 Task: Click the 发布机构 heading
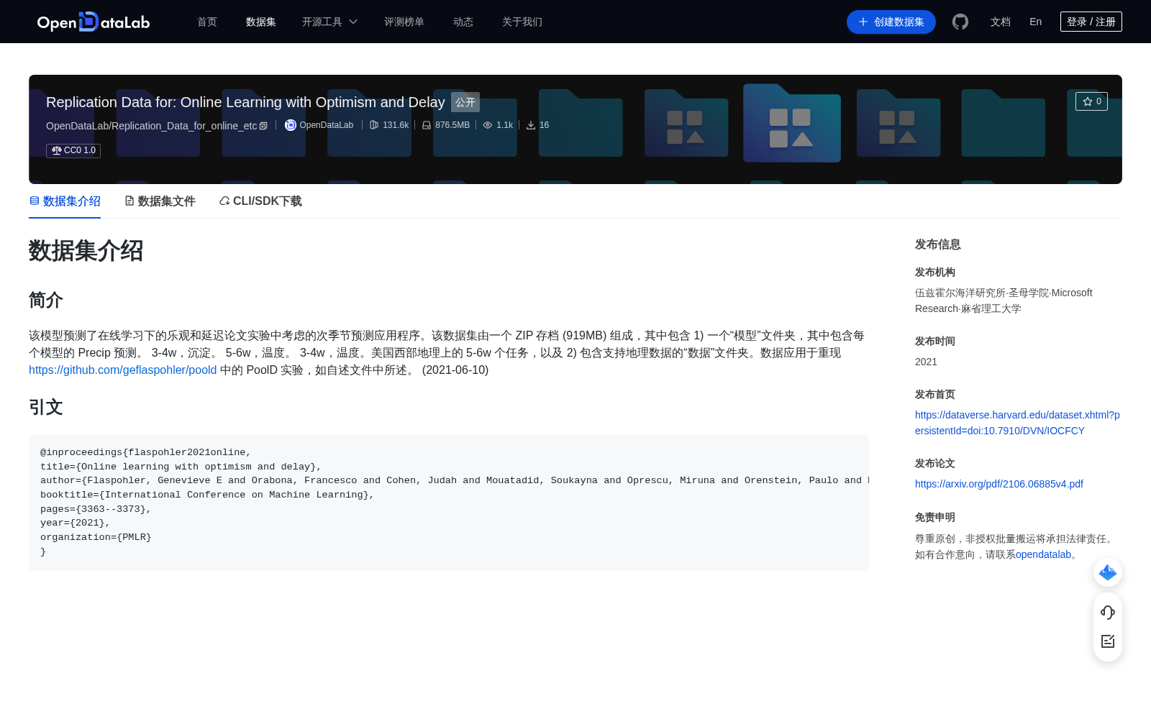(935, 273)
